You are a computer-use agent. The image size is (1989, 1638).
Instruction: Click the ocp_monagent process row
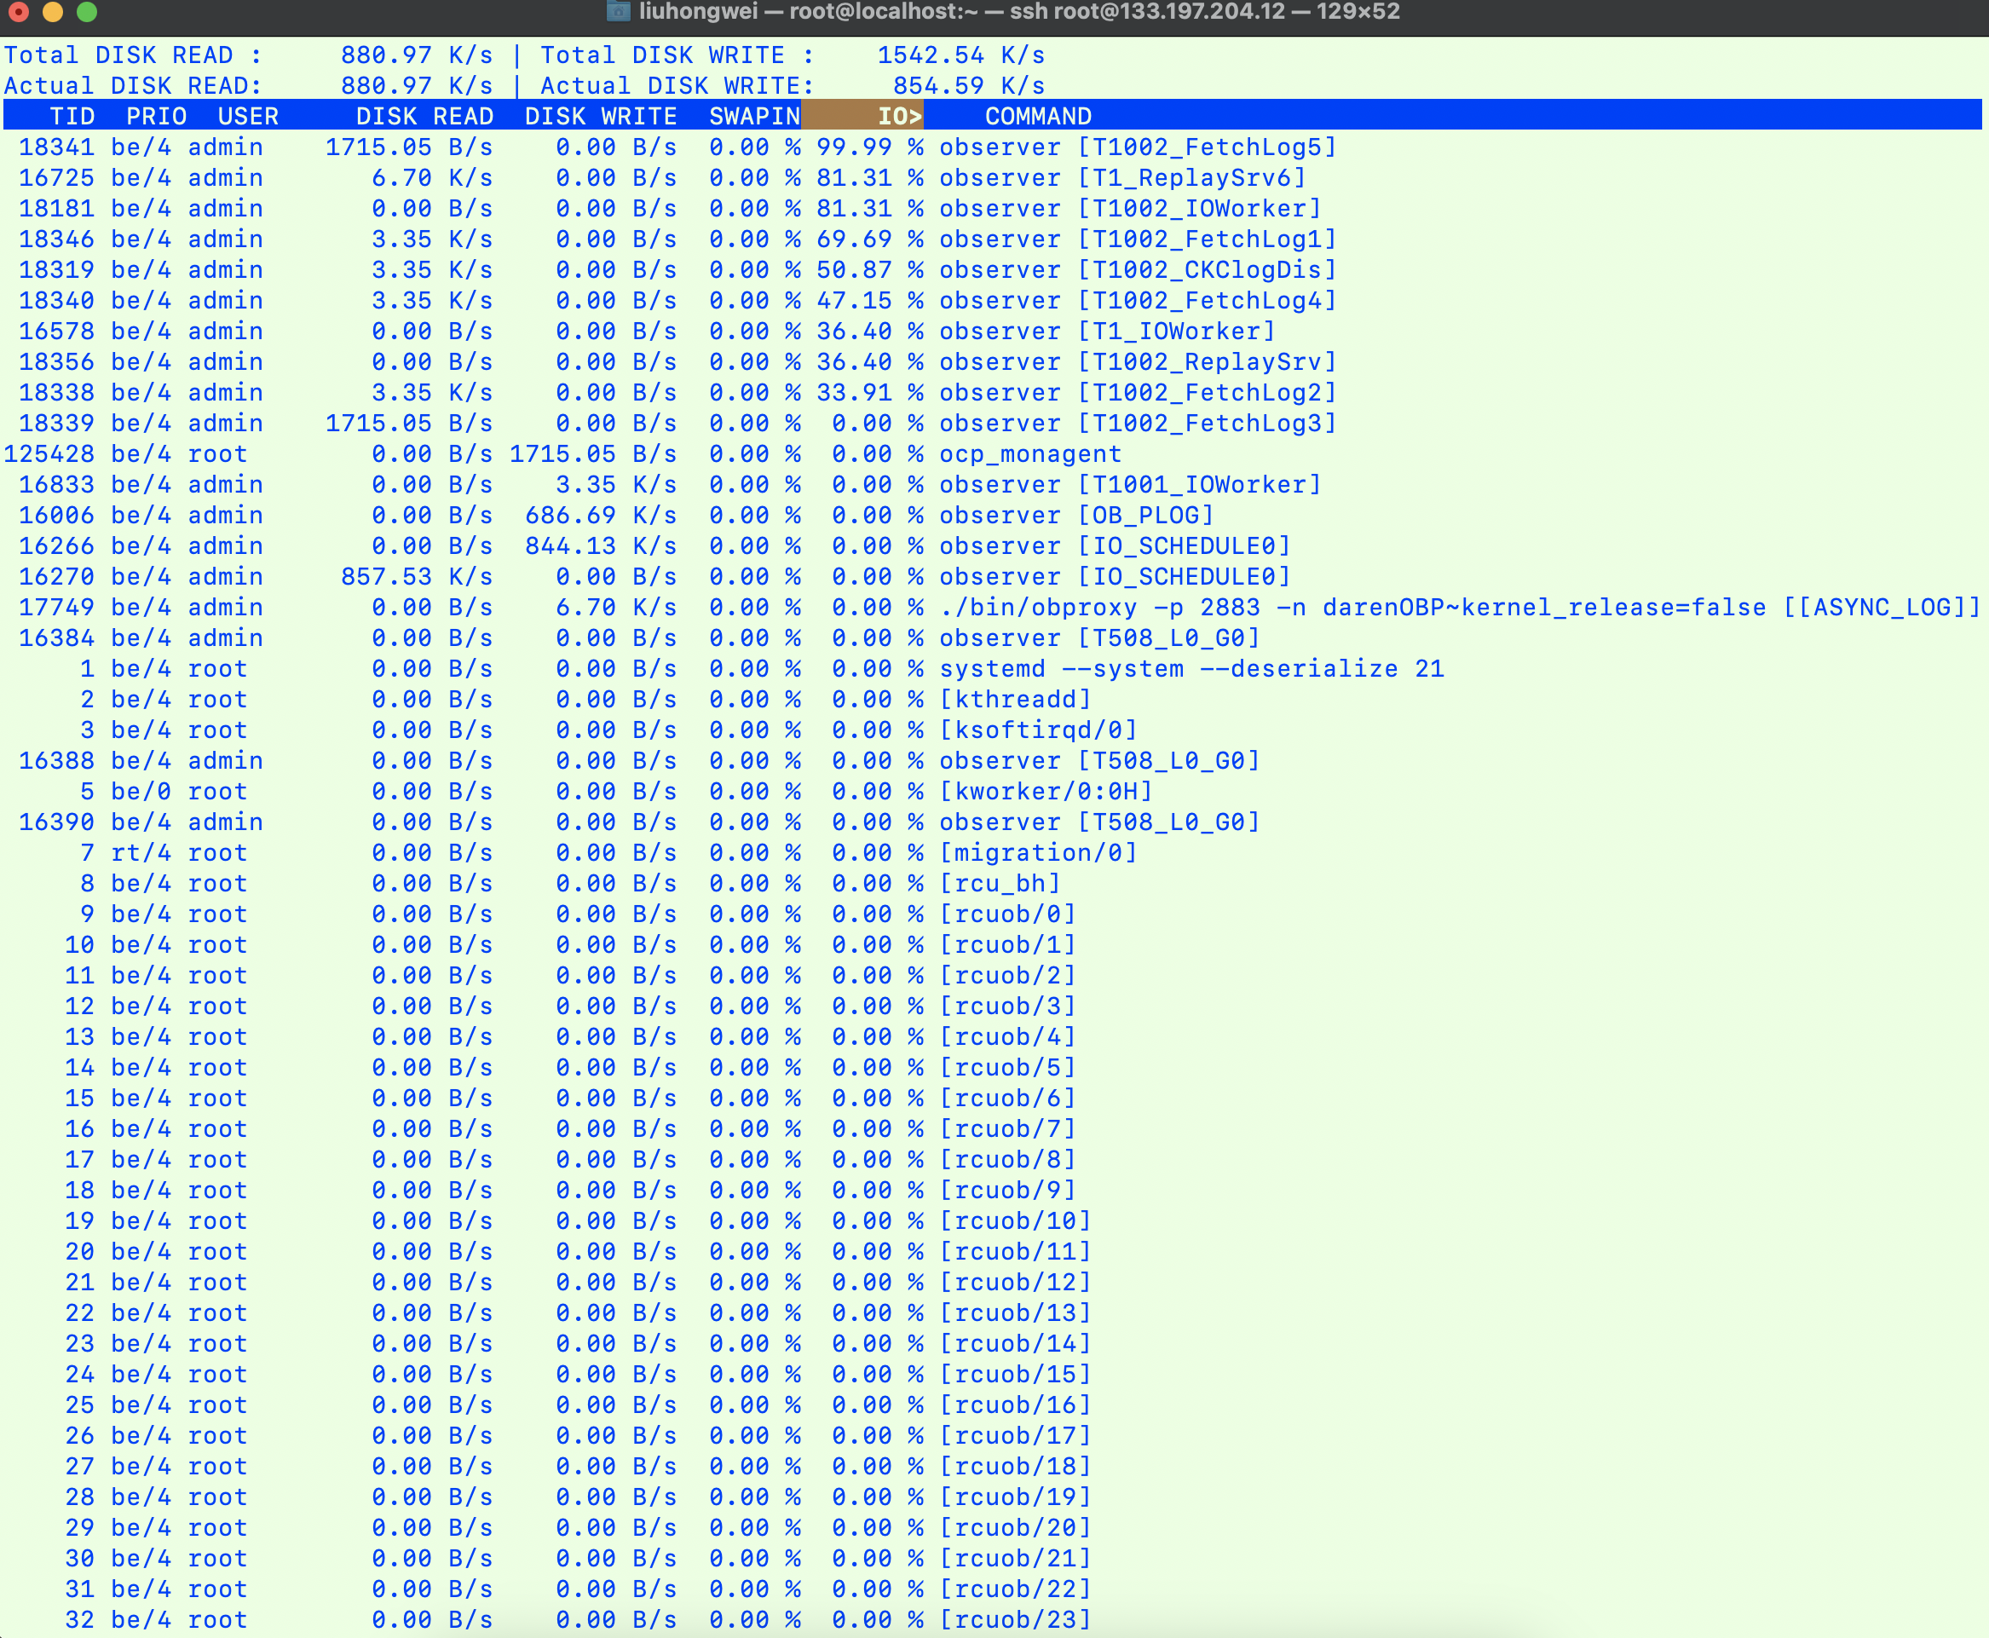(x=993, y=454)
